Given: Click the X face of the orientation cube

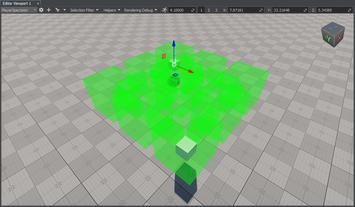Looking at the screenshot, I should click(339, 38).
